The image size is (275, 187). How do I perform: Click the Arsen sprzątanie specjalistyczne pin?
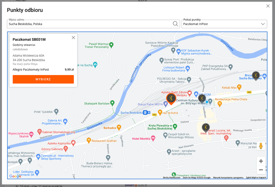(x=169, y=152)
